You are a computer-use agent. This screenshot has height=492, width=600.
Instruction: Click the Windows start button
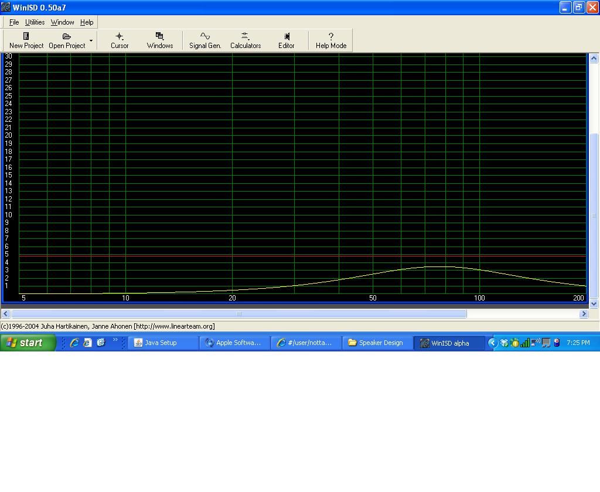click(x=28, y=343)
